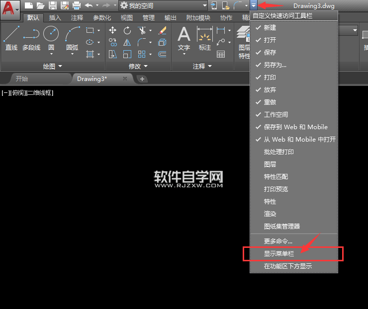Screen dimensions: 368x309
Task: Uncheck 打印 in the quick access menu
Action: pos(294,77)
